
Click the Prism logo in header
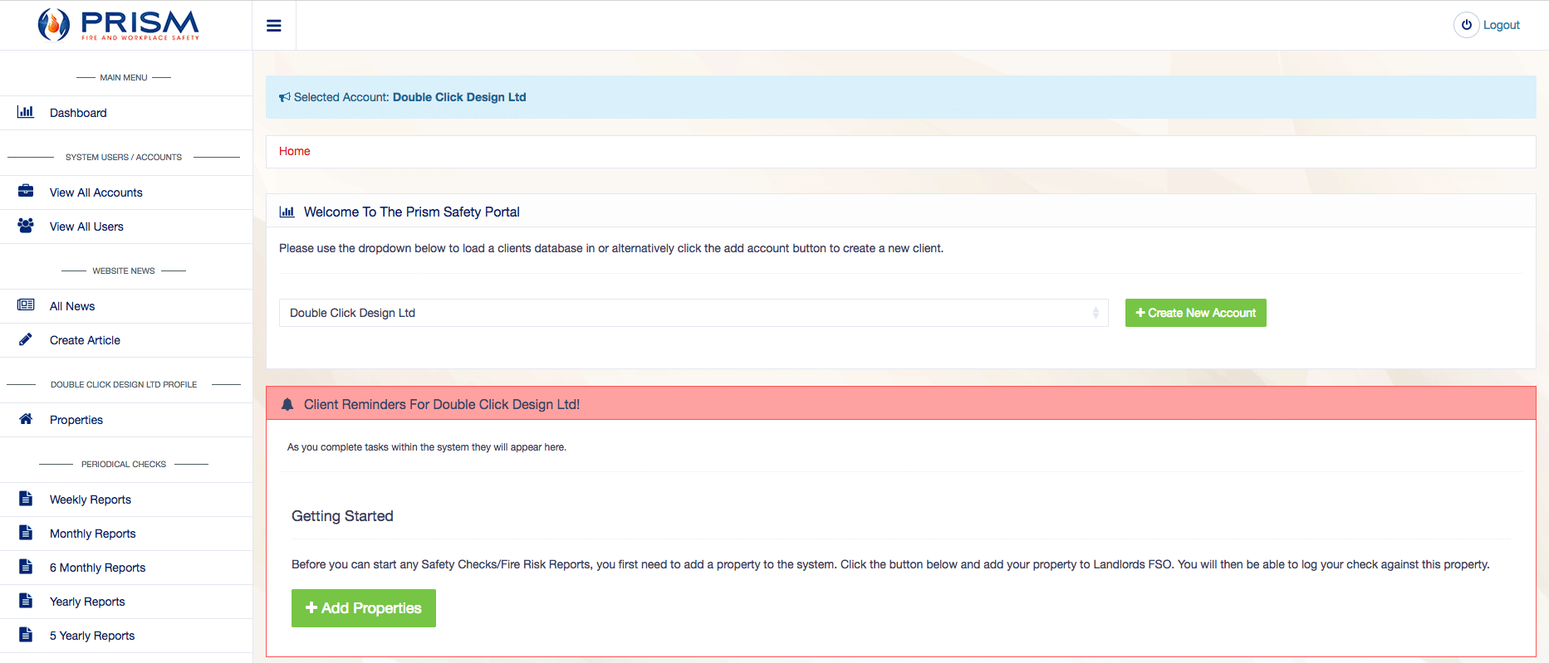pyautogui.click(x=119, y=25)
